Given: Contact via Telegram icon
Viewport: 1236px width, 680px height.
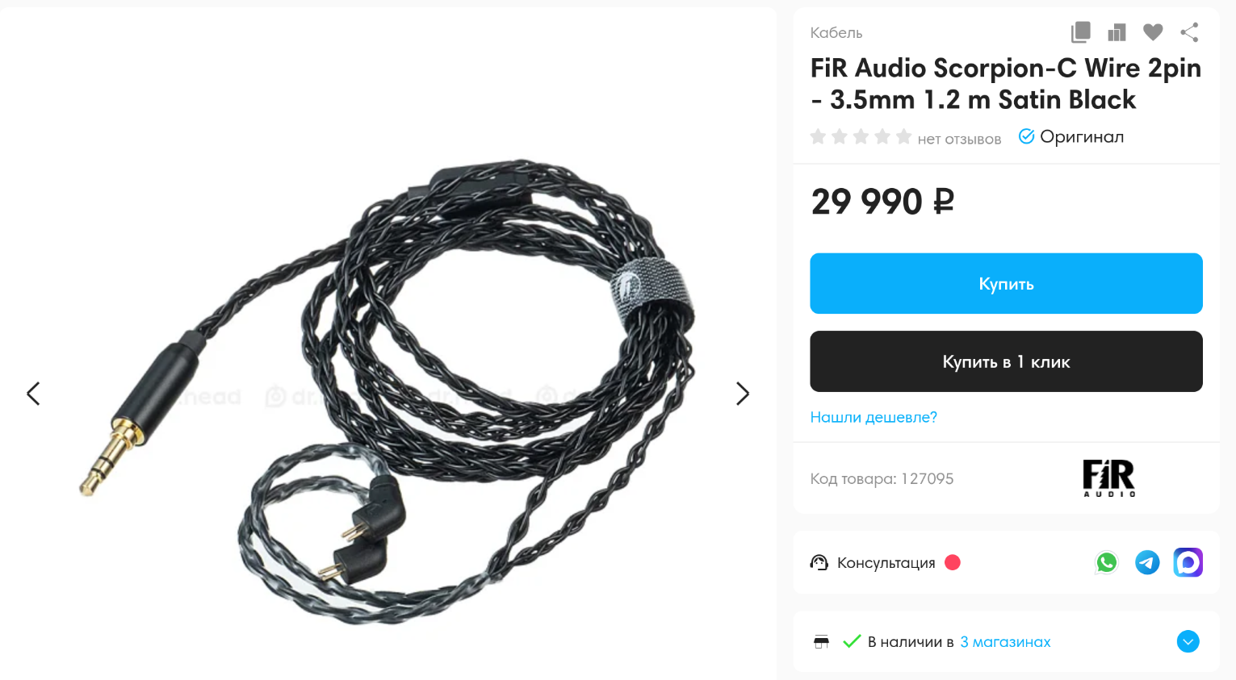Looking at the screenshot, I should pyautogui.click(x=1147, y=562).
